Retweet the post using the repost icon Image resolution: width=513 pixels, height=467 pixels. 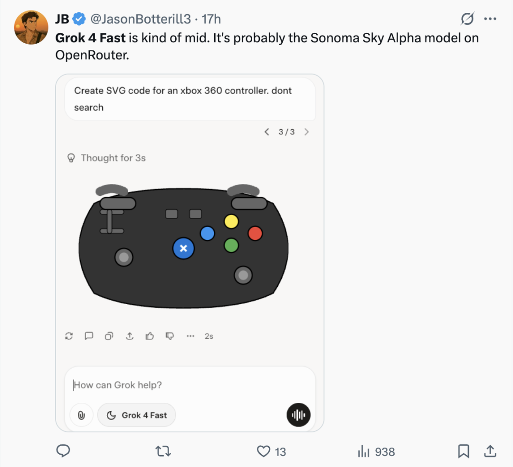[x=163, y=451]
